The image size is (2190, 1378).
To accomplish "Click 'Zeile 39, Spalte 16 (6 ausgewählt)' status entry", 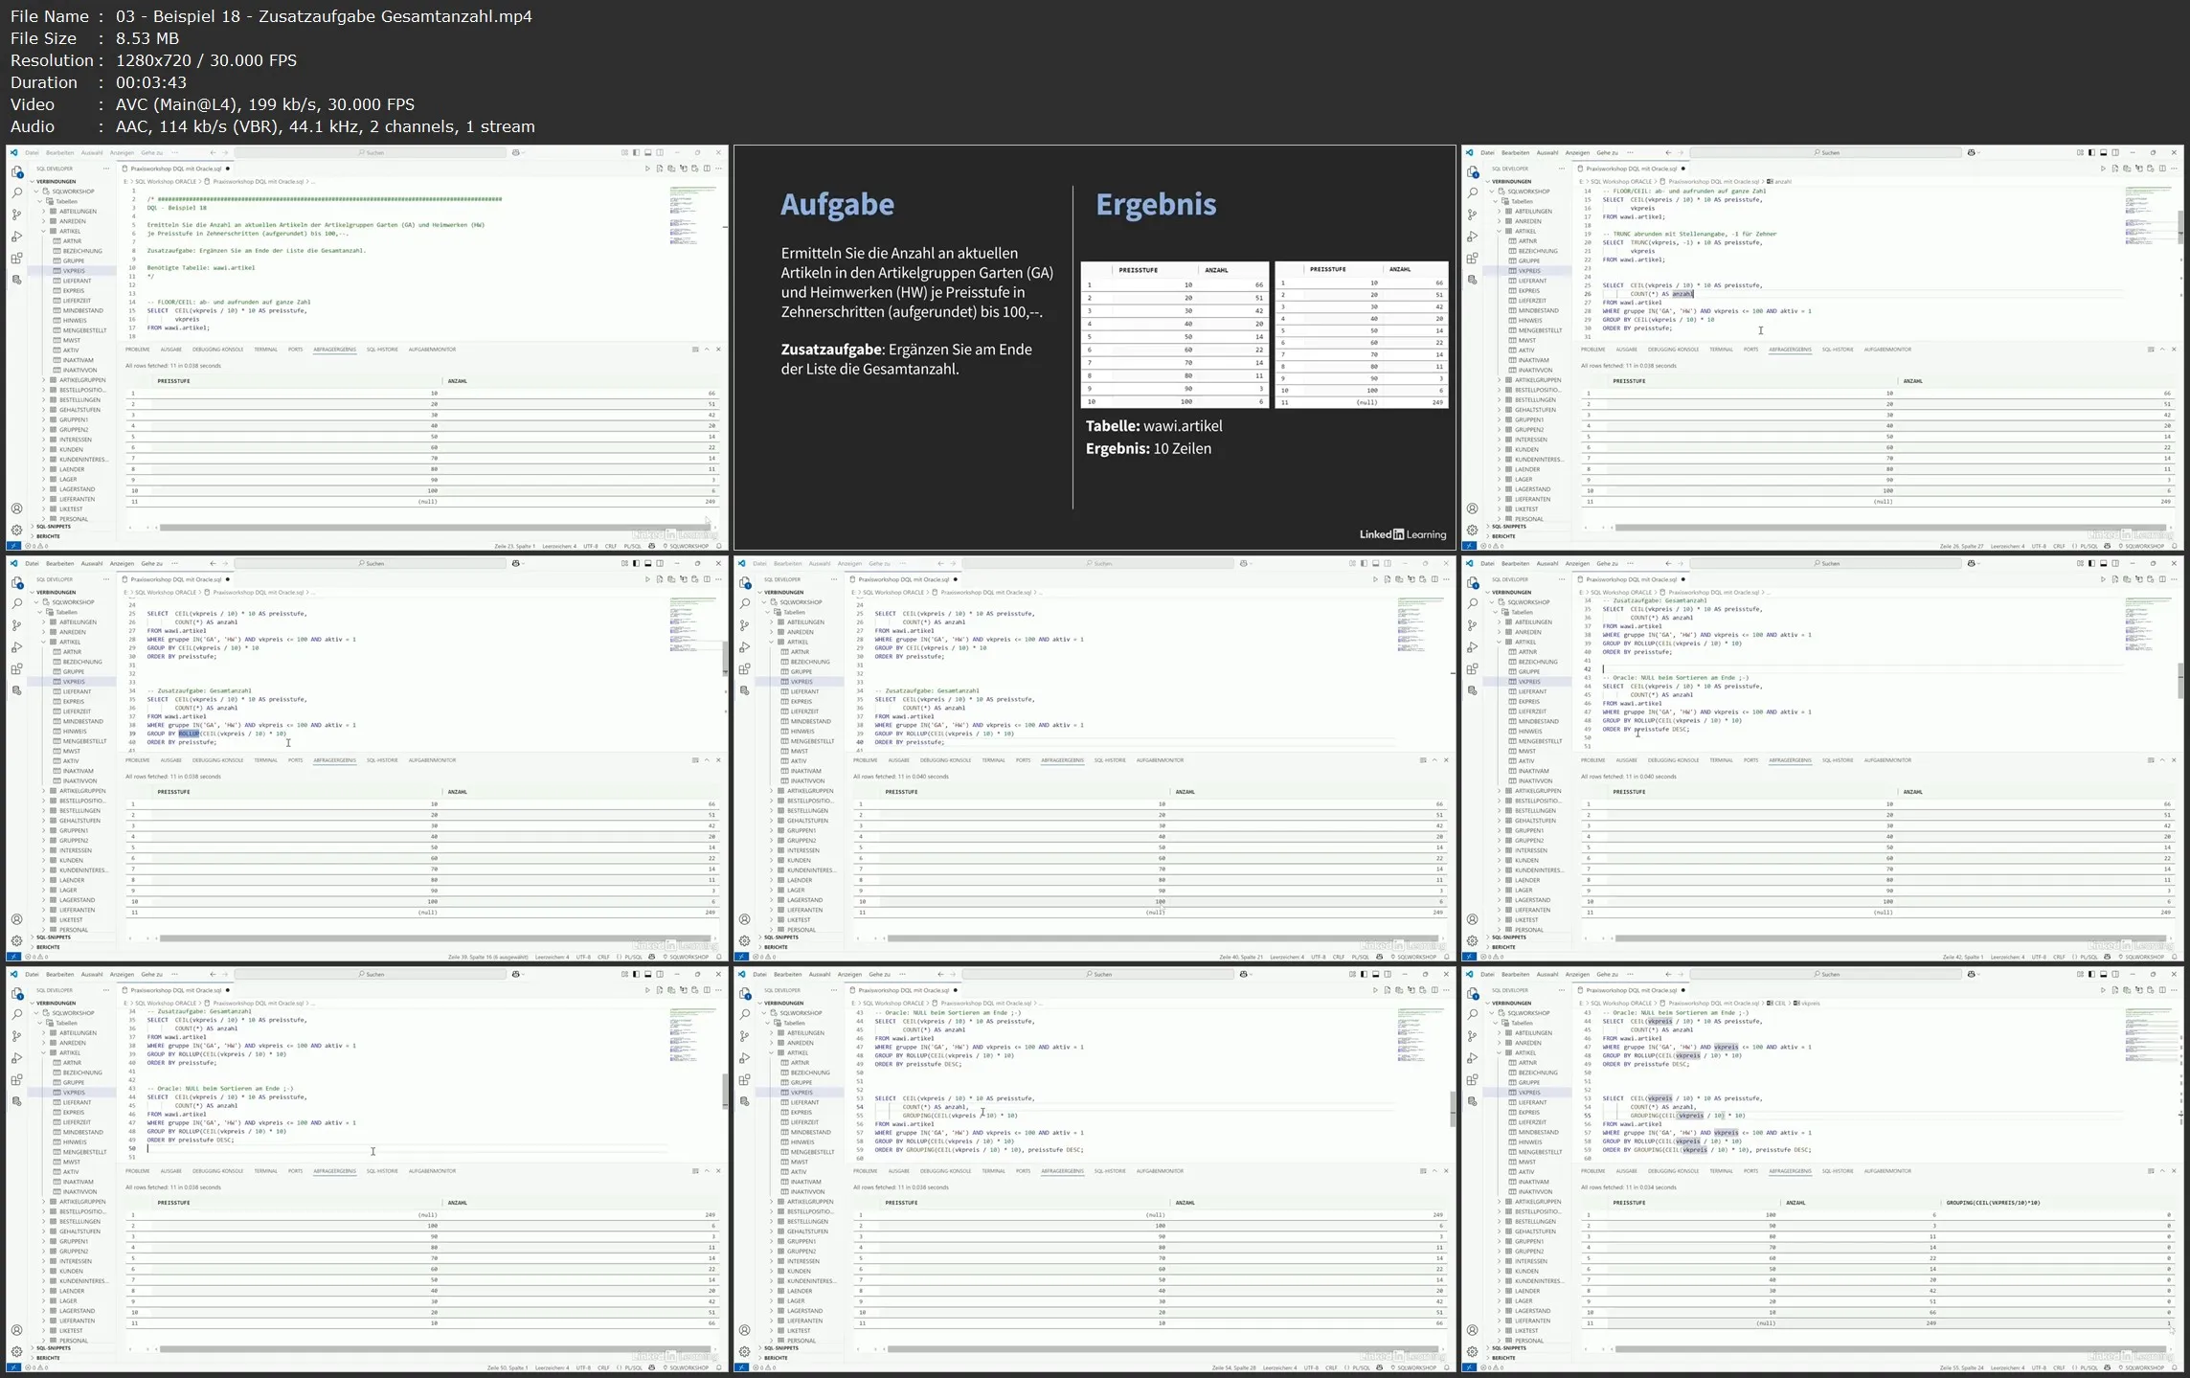I will point(487,957).
